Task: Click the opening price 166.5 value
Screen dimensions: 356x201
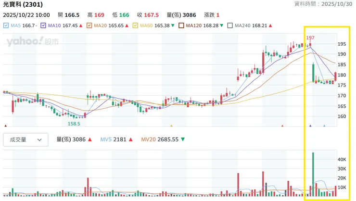Action: pos(72,15)
